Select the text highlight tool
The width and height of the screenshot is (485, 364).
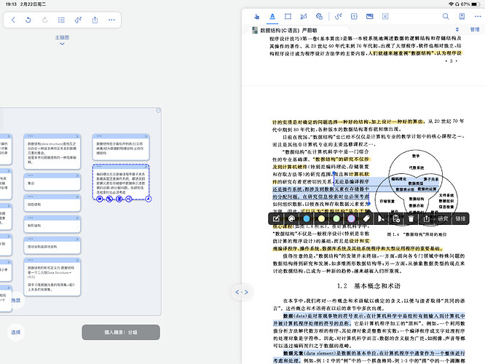[x=272, y=17]
